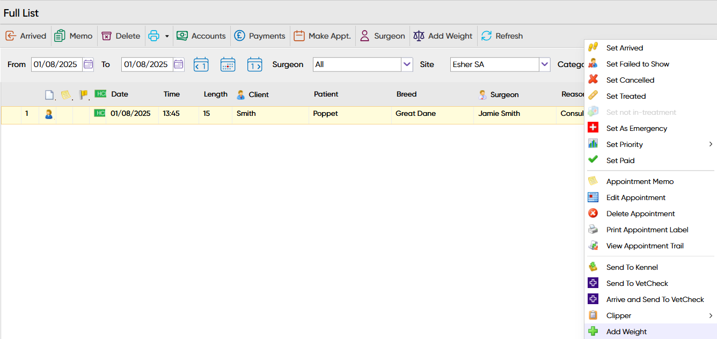Go to previous day calendar icon
The height and width of the screenshot is (339, 717).
coord(201,64)
